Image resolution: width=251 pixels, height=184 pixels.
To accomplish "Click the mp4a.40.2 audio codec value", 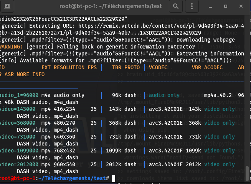I will tap(218, 95).
